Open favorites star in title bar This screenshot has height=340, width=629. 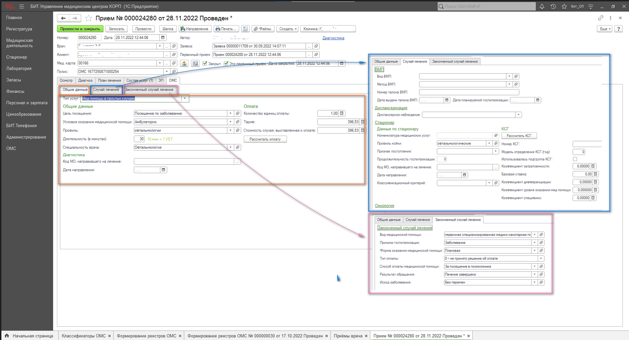point(564,6)
